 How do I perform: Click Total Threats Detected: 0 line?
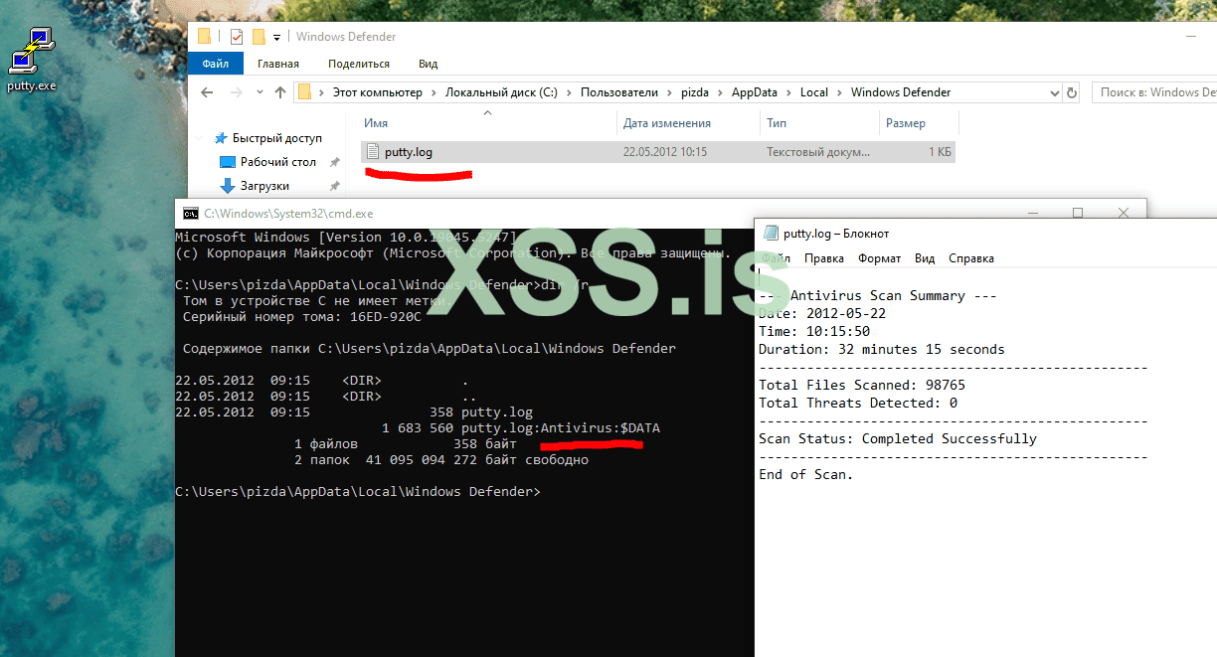(x=858, y=403)
